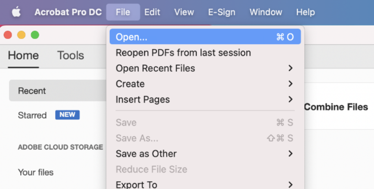This screenshot has width=374, height=189.
Task: Select Starred in the sidebar
Action: tap(32, 115)
